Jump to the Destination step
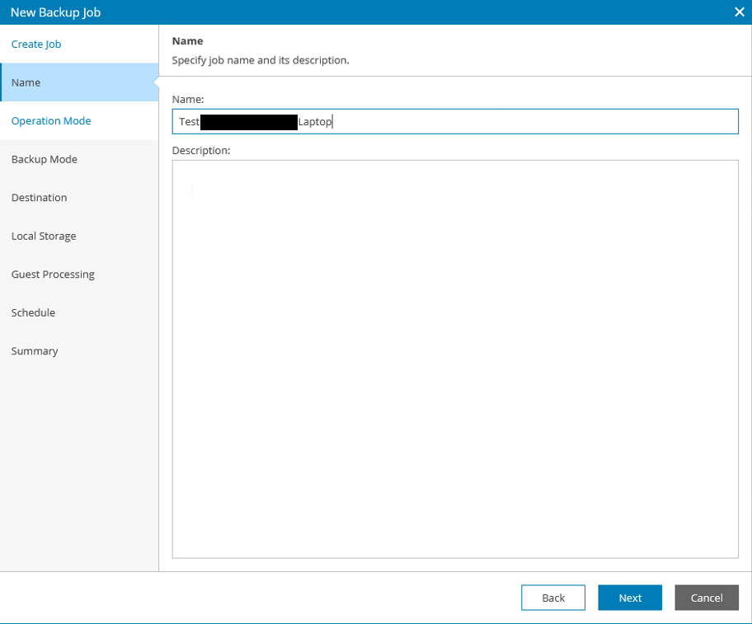 [39, 197]
